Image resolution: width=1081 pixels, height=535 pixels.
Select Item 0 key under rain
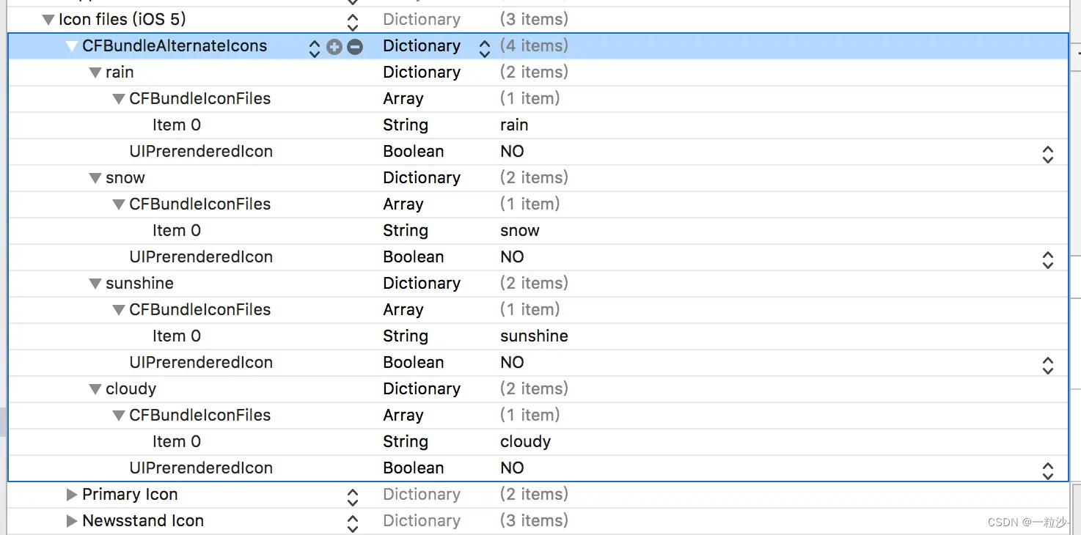tap(177, 125)
